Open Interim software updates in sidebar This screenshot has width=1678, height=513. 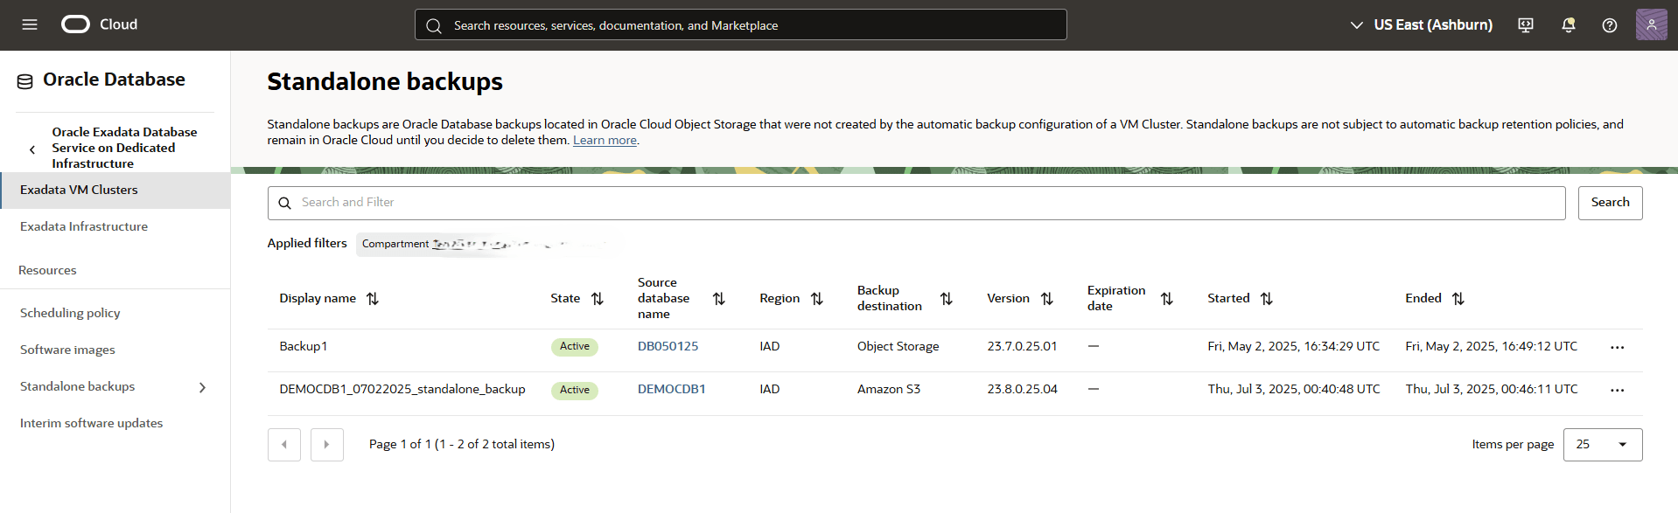click(x=91, y=423)
